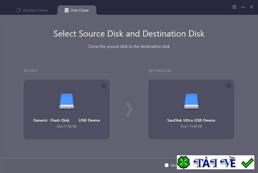Click the Disk 1 14.48 GB label
258x173 pixels.
[x=191, y=127]
